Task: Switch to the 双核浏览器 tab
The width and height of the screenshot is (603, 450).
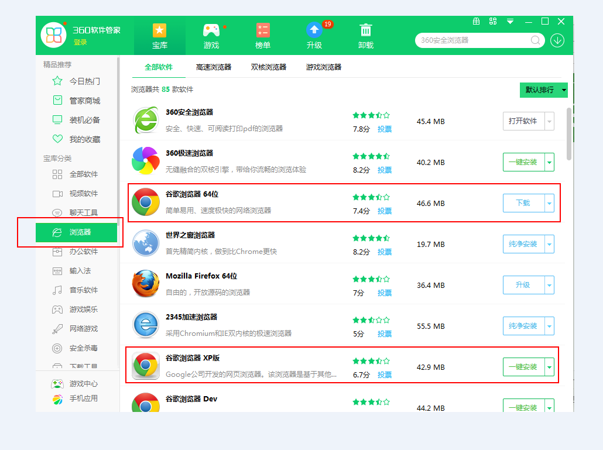Action: pyautogui.click(x=269, y=67)
